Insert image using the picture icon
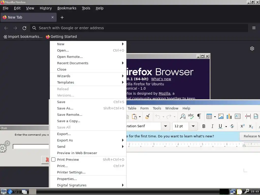The image size is (260, 195). 221,116
